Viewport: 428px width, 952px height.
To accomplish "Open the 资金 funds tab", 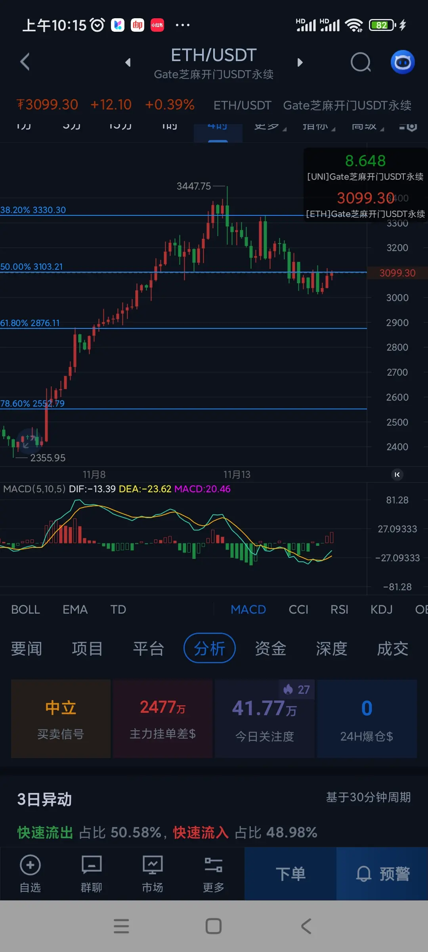I will 270,649.
